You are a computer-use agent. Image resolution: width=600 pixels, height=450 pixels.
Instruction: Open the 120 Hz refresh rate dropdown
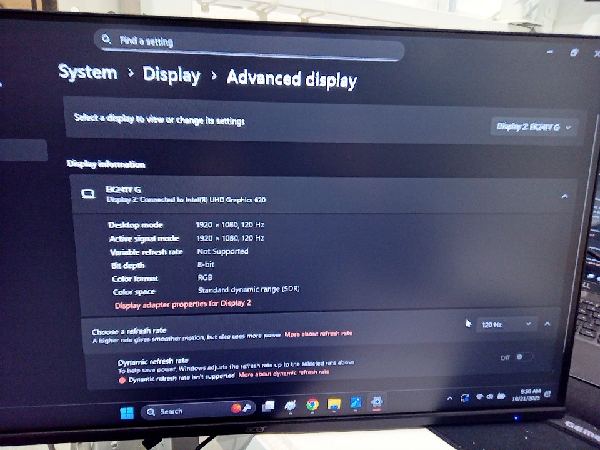tap(506, 325)
